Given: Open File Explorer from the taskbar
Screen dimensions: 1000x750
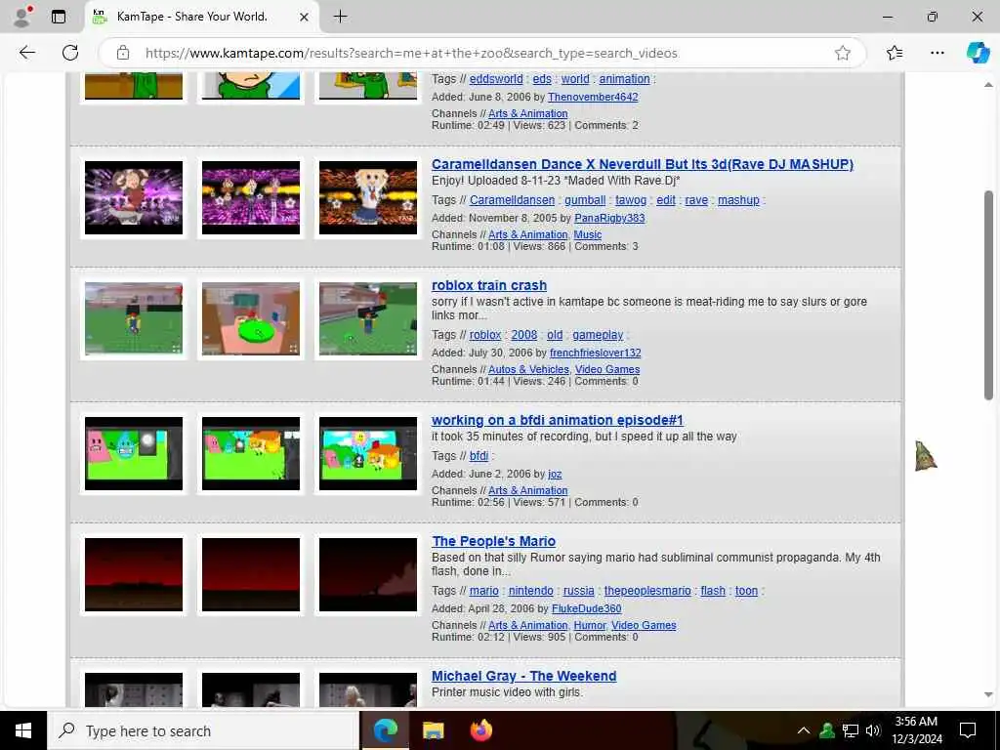Looking at the screenshot, I should [x=433, y=730].
